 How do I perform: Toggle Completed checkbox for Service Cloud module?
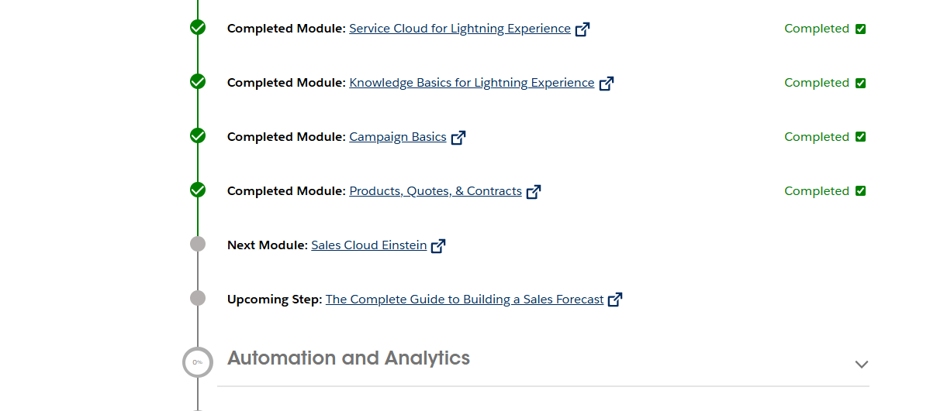coord(860,29)
